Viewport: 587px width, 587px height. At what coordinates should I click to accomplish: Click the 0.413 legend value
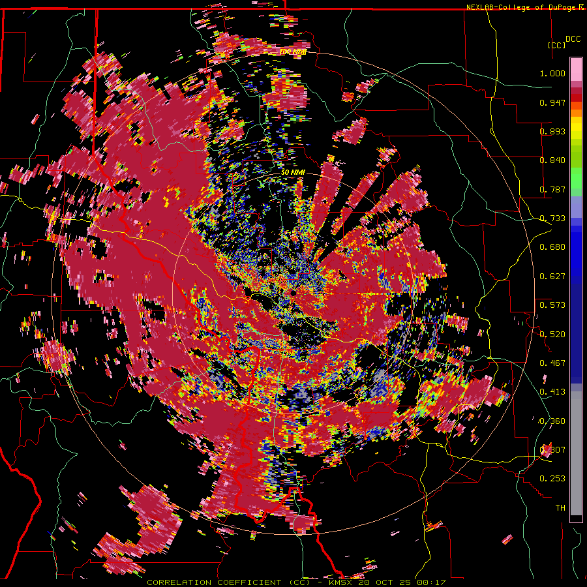[x=552, y=392]
